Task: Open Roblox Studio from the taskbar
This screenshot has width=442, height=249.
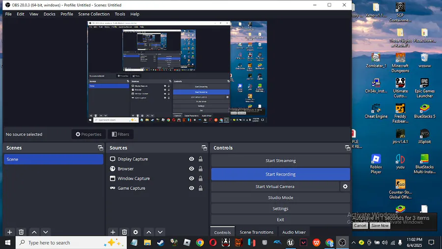Action: (x=187, y=243)
